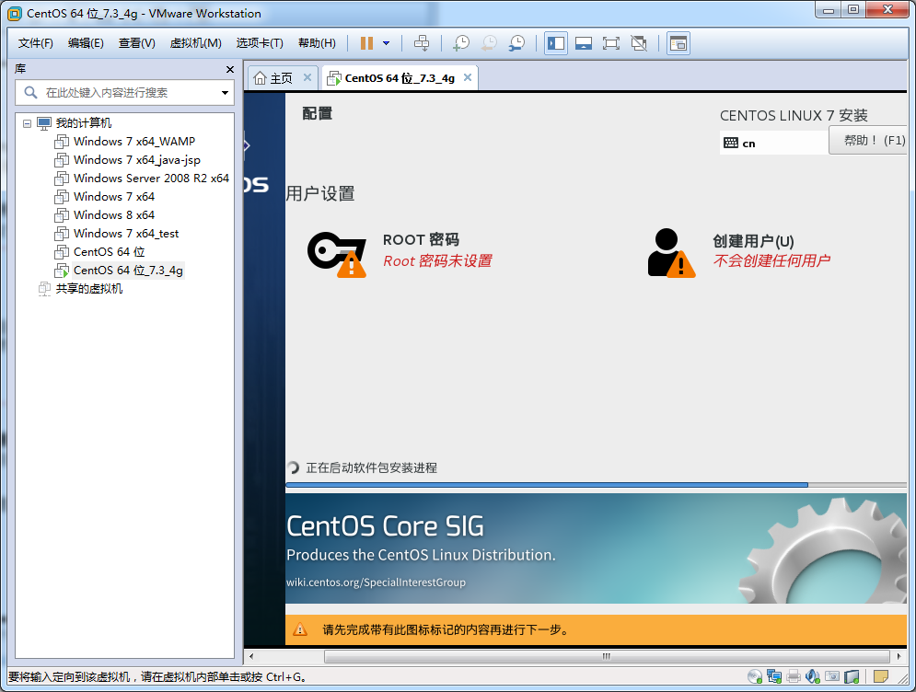Click the network adapter status icon
The image size is (916, 692).
tap(774, 677)
